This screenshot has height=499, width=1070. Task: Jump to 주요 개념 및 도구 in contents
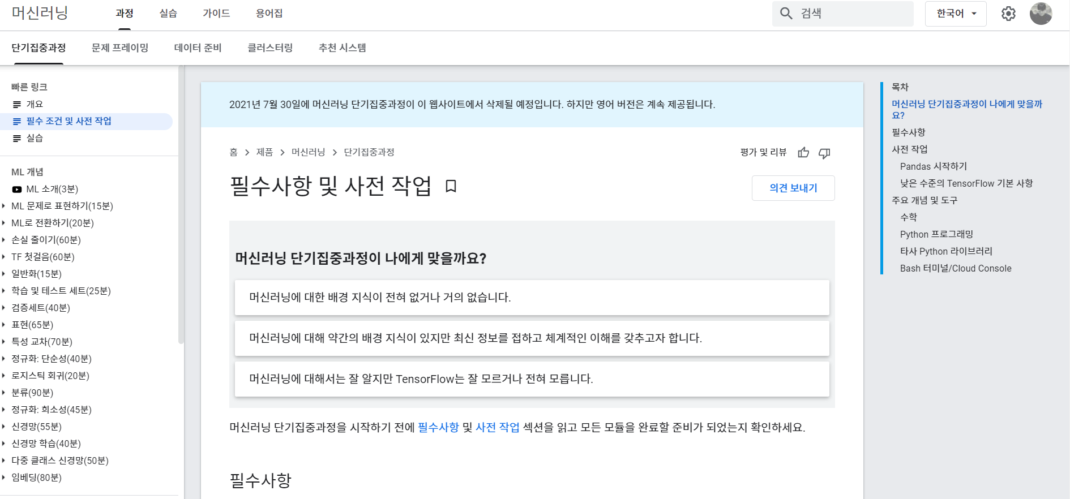coord(925,200)
